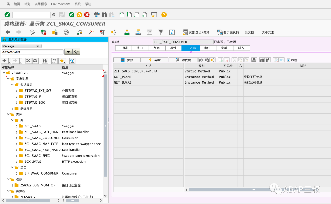Screen dimensions: 331x204
Task: Click the left arrow back navigation icon
Action: [8, 32]
